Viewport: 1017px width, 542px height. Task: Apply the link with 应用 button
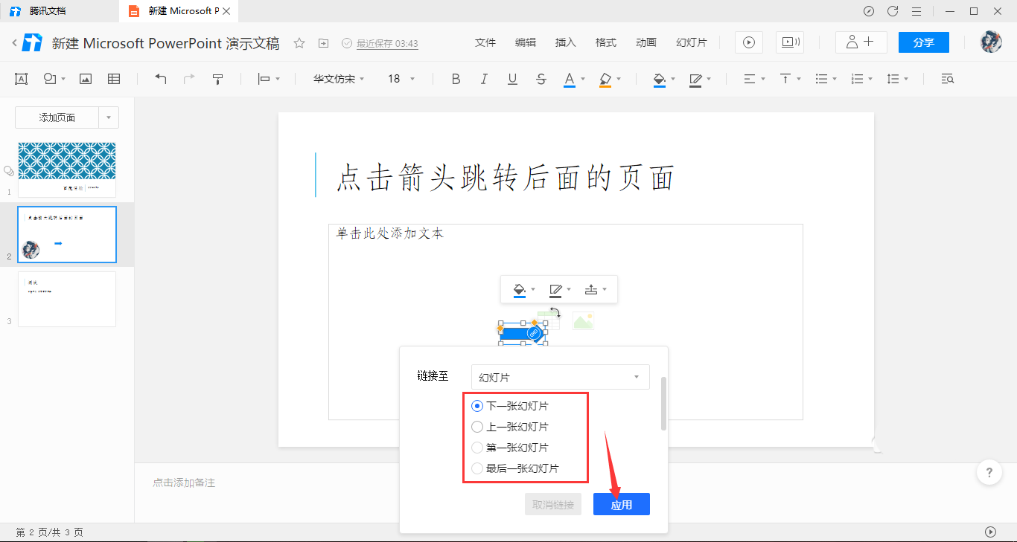[x=621, y=503]
